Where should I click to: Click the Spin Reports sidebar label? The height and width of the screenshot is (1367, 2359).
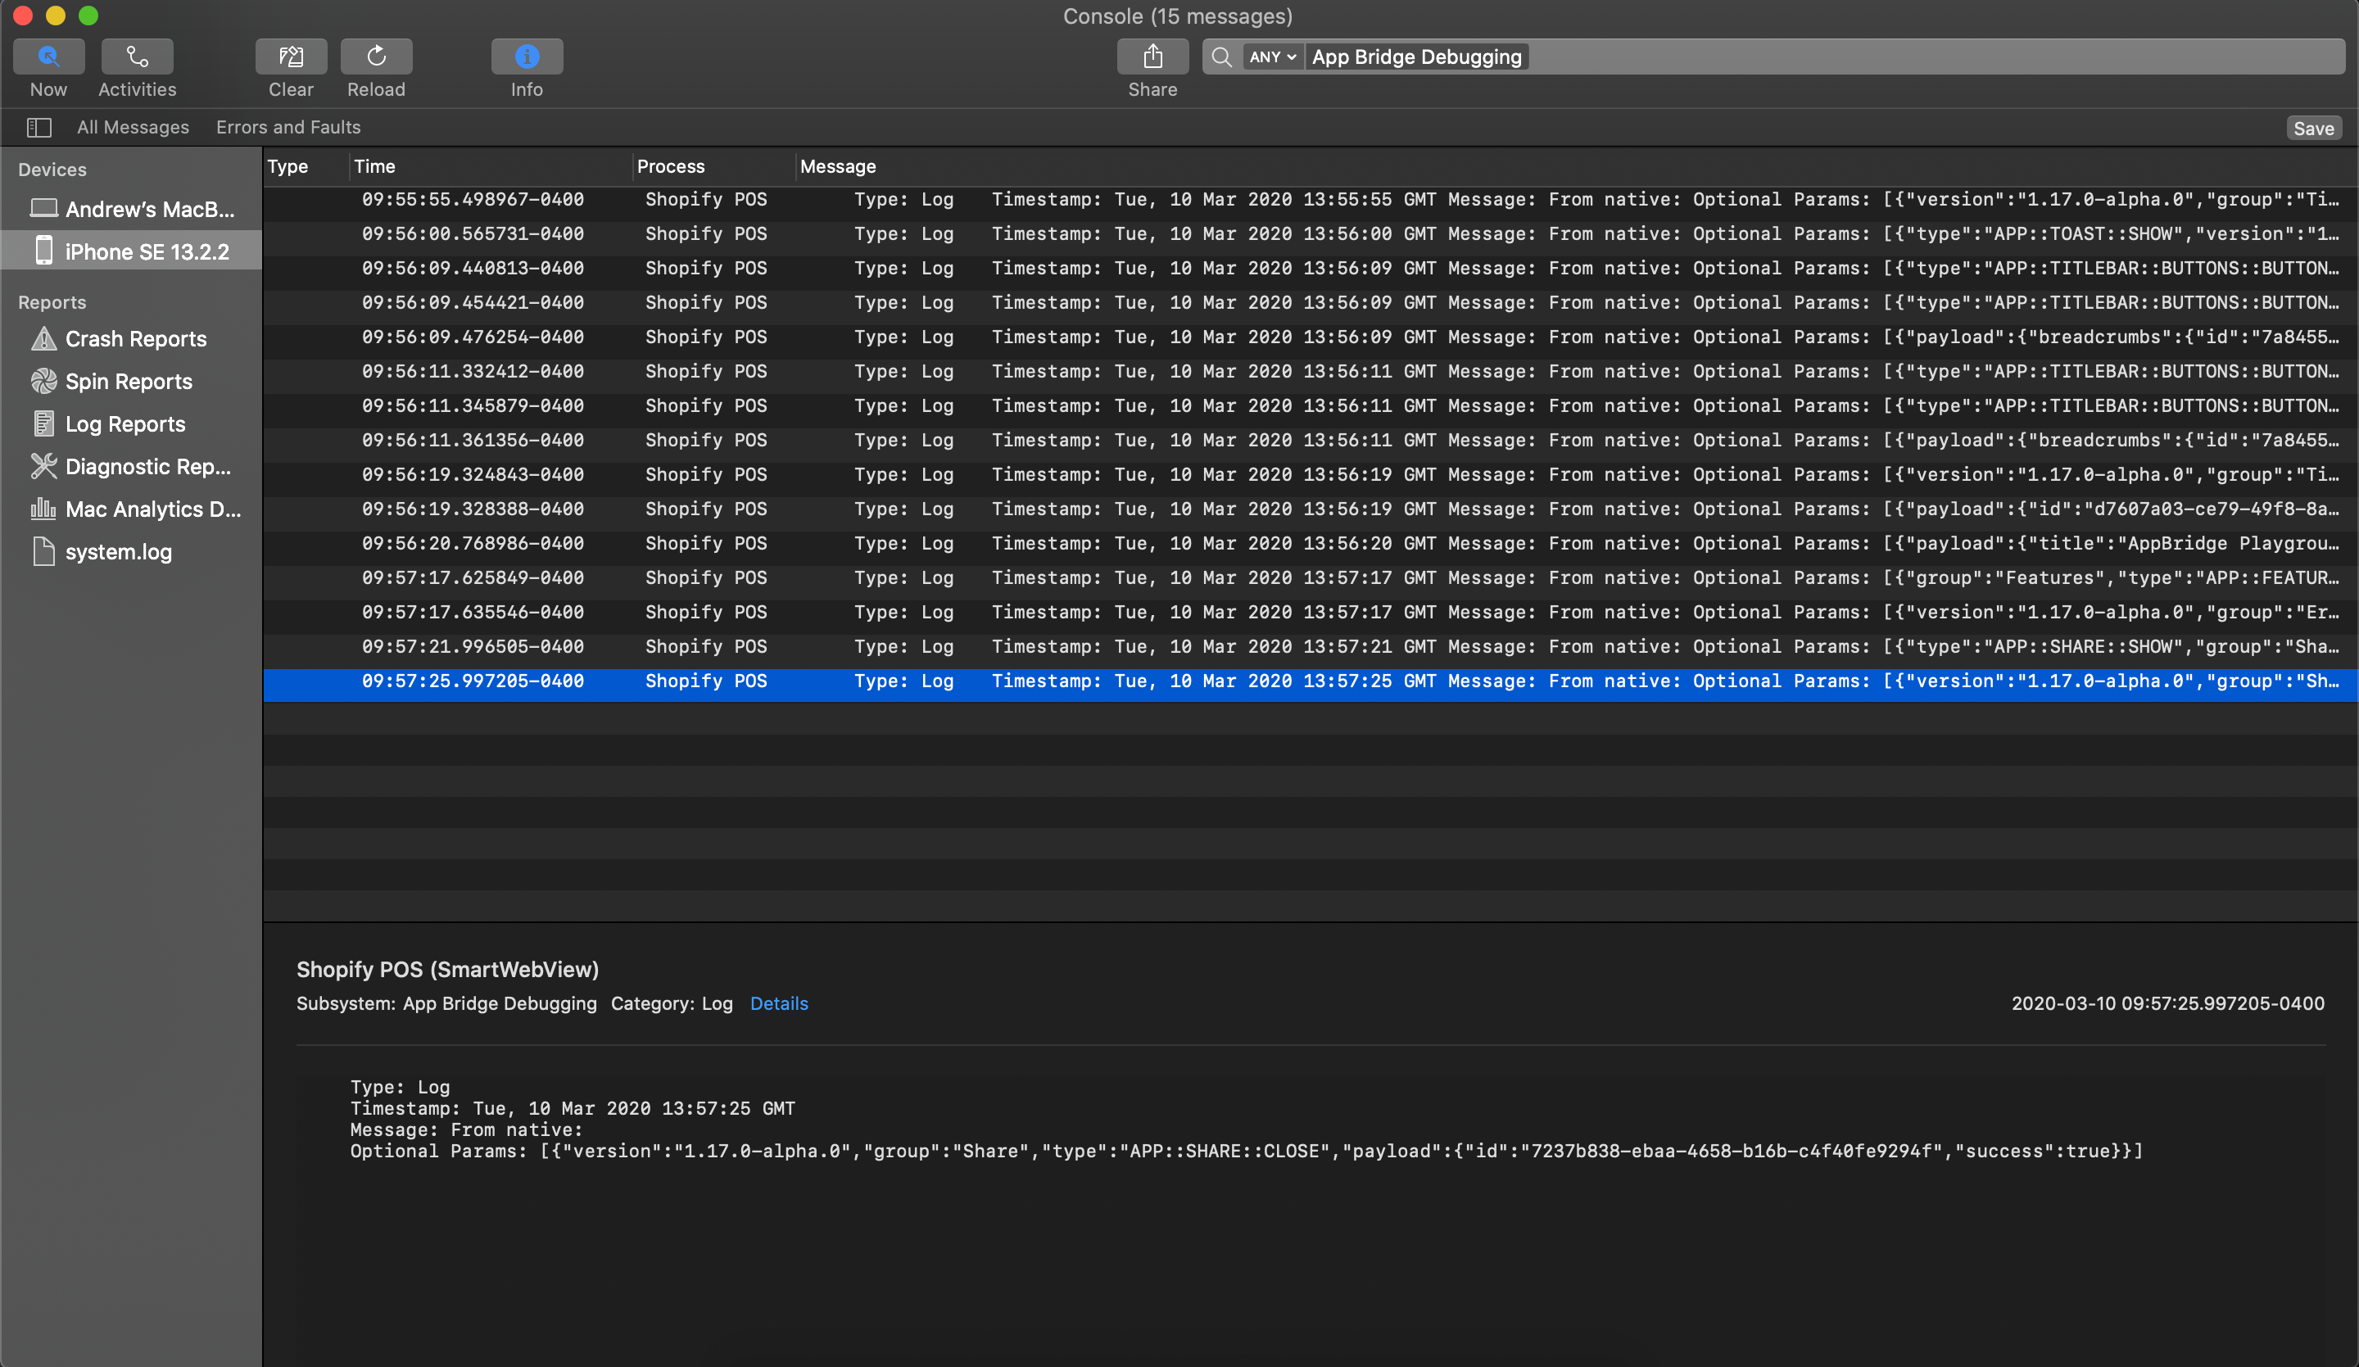point(129,382)
